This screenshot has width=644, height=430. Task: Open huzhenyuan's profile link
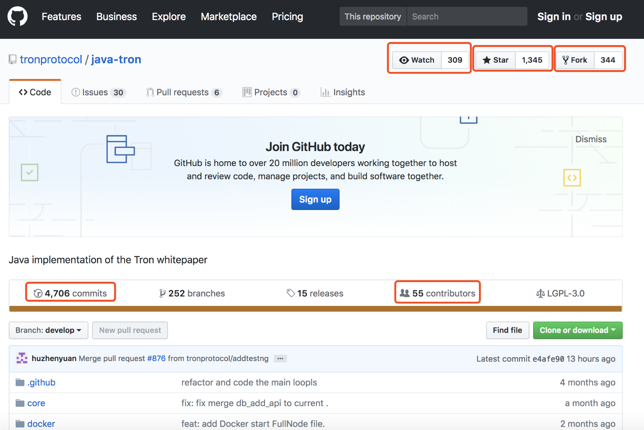coord(54,358)
